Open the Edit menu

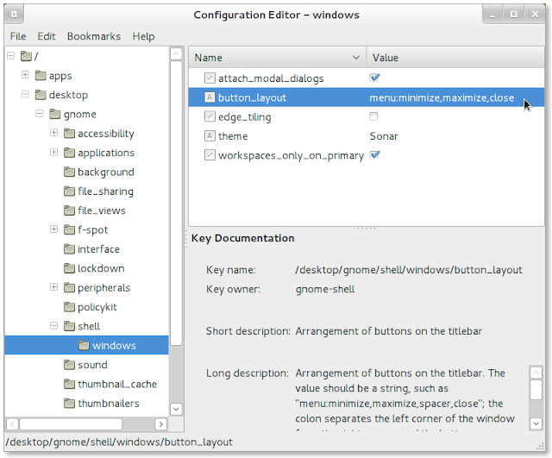coord(47,36)
